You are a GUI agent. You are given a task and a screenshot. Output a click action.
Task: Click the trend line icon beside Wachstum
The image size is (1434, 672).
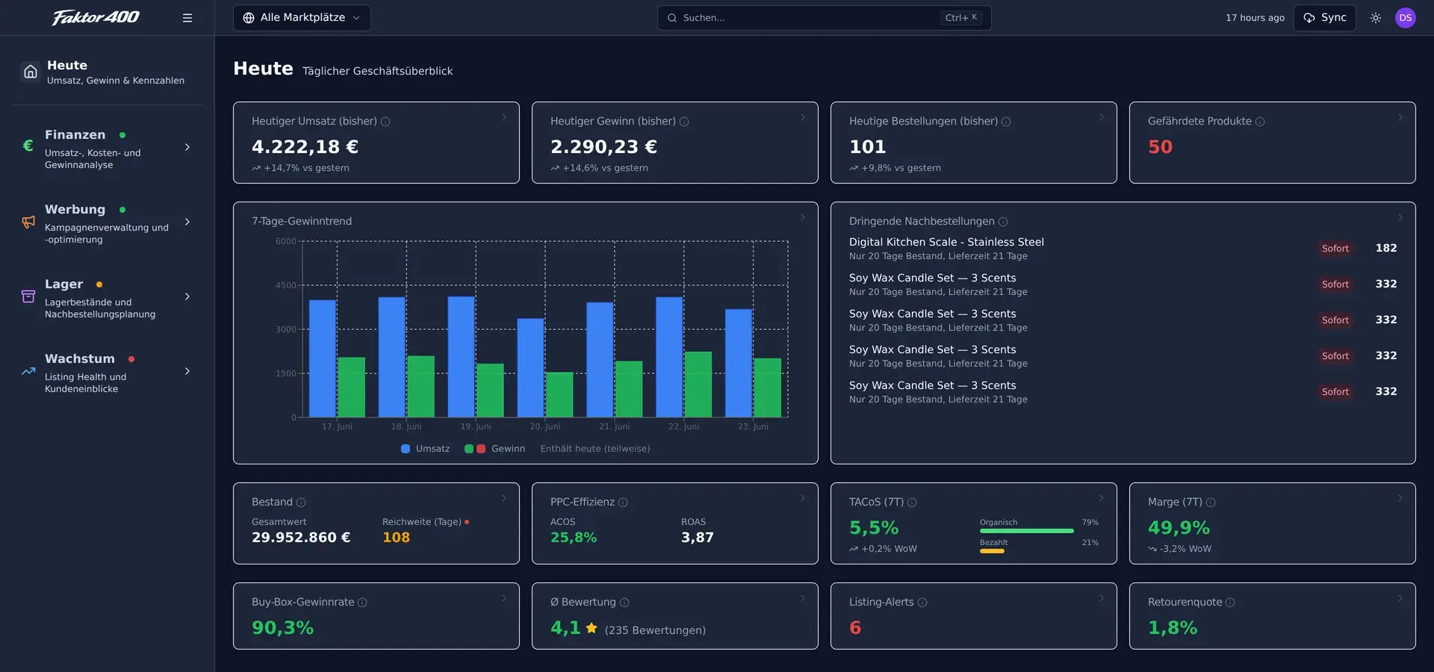28,371
